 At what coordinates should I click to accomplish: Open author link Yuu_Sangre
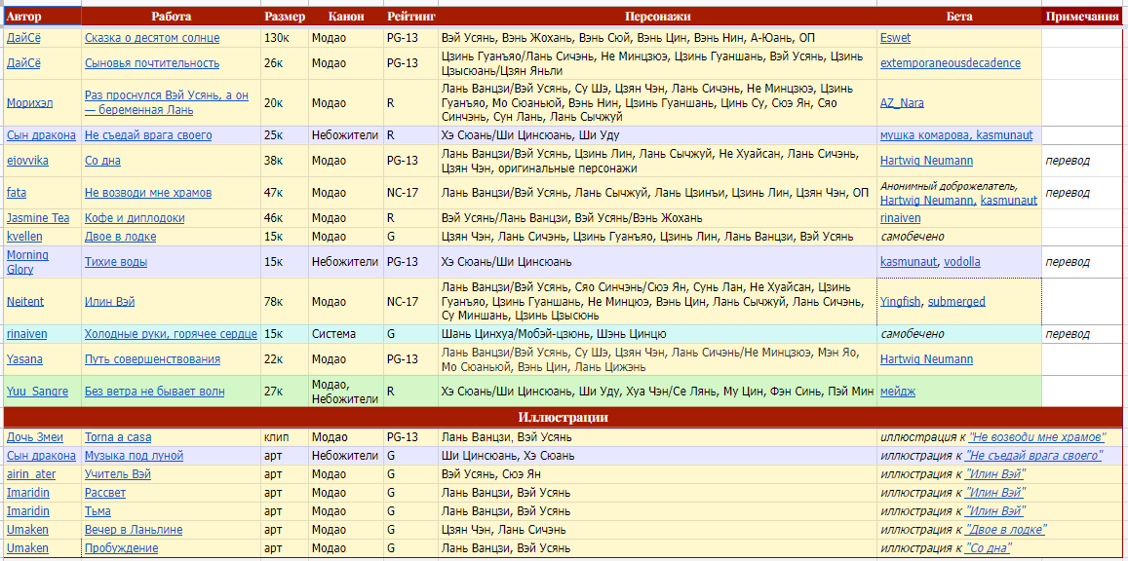pyautogui.click(x=37, y=392)
